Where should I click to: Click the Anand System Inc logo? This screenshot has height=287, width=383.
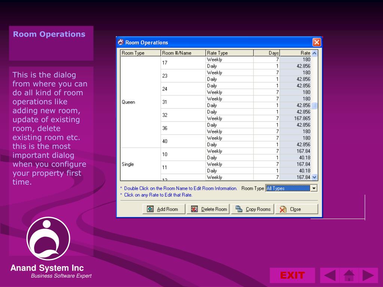pyautogui.click(x=48, y=239)
